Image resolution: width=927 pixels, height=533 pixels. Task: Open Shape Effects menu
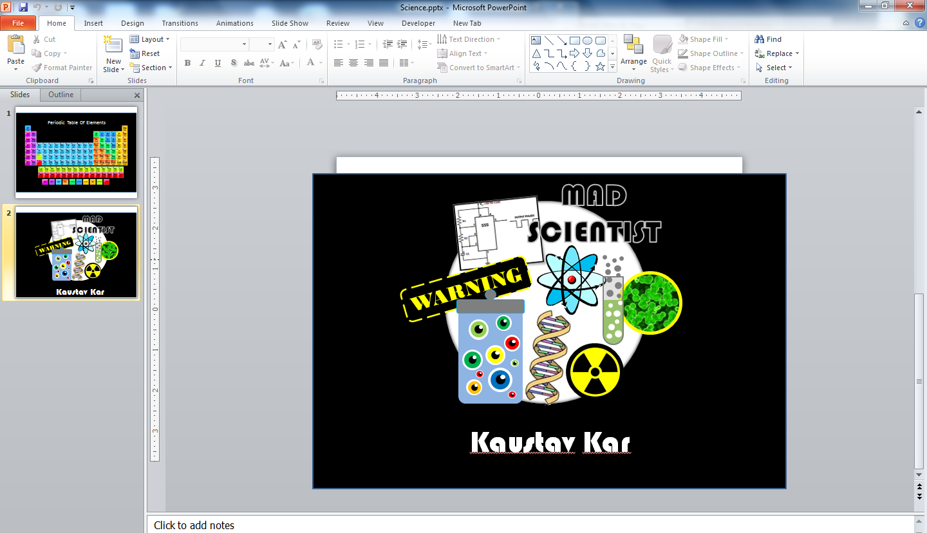710,68
